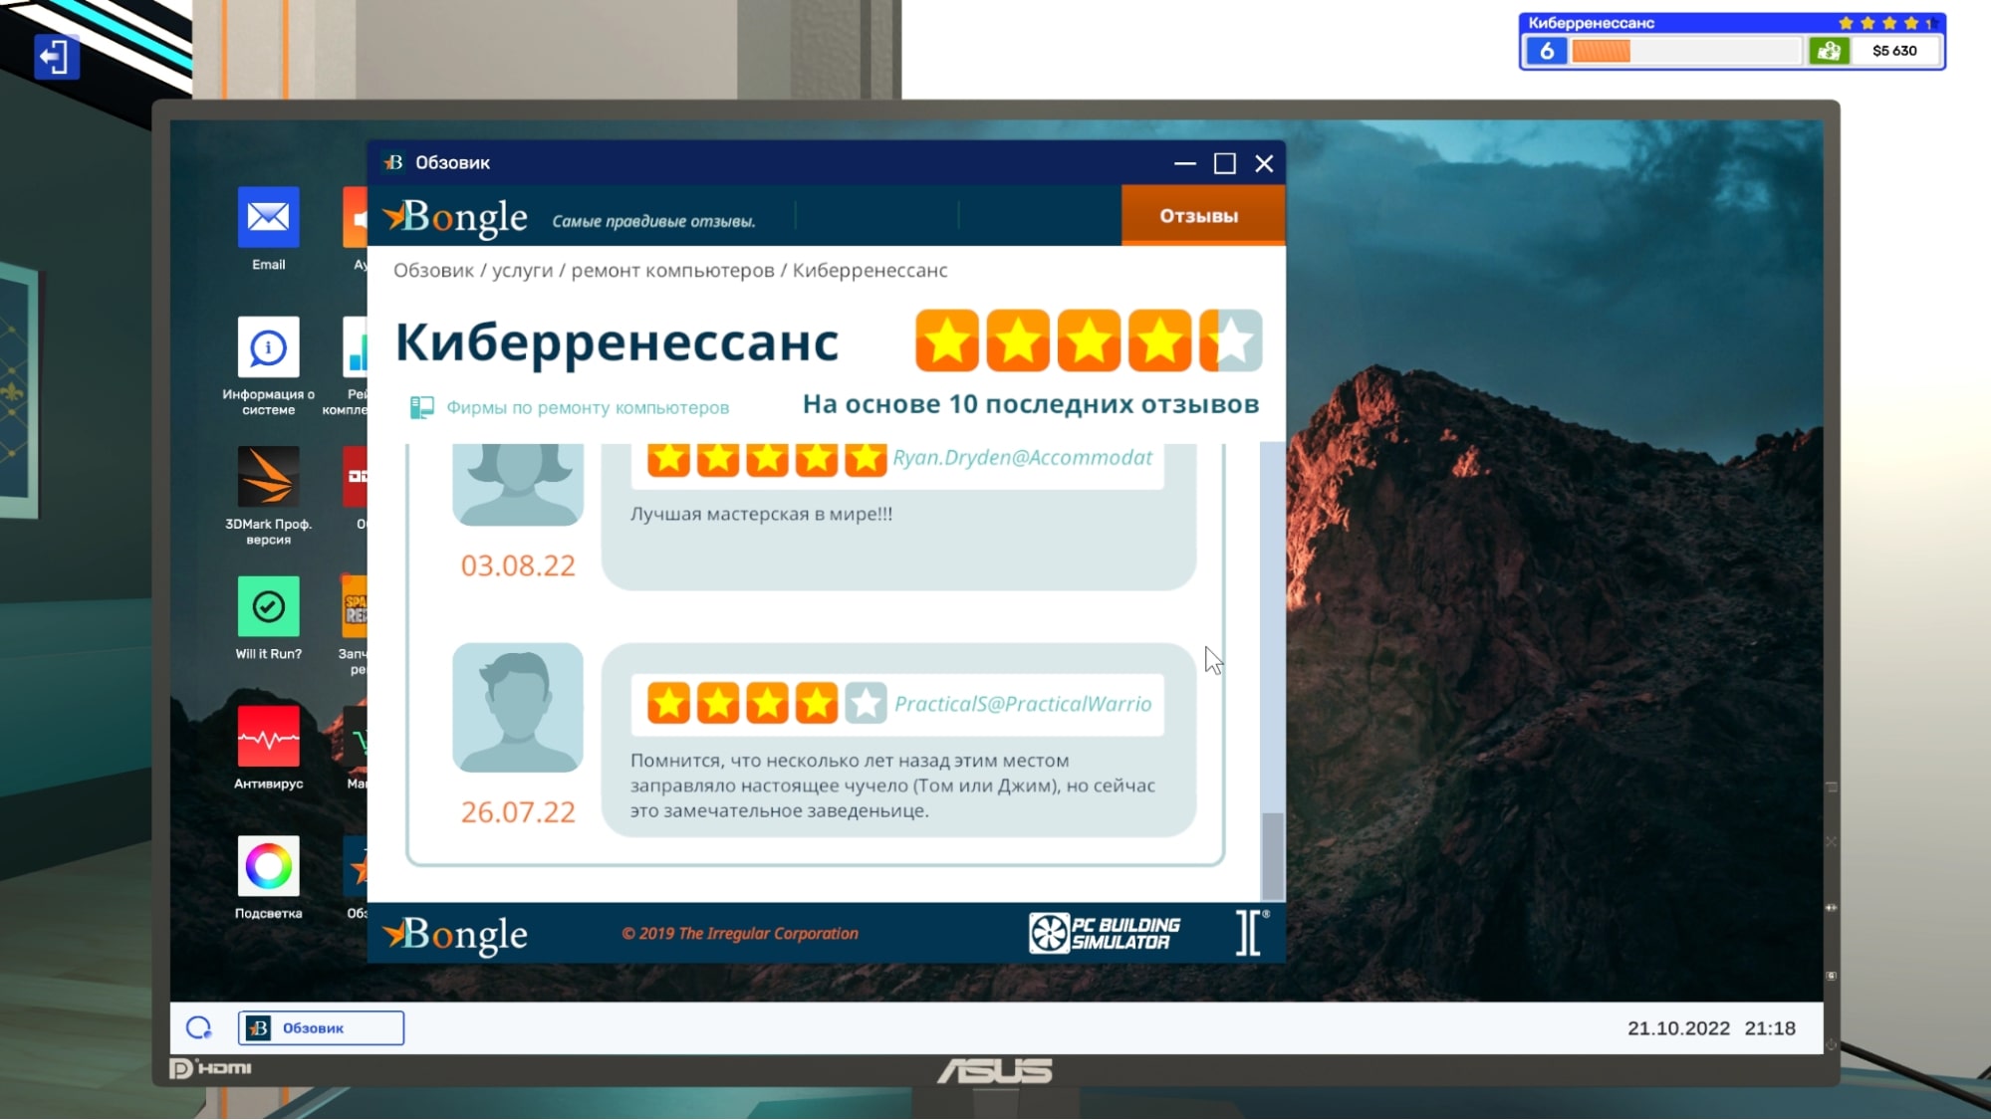
Task: Click breadcrumb Обзовик / услуги / ремонт компьютеров
Action: pyautogui.click(x=584, y=271)
